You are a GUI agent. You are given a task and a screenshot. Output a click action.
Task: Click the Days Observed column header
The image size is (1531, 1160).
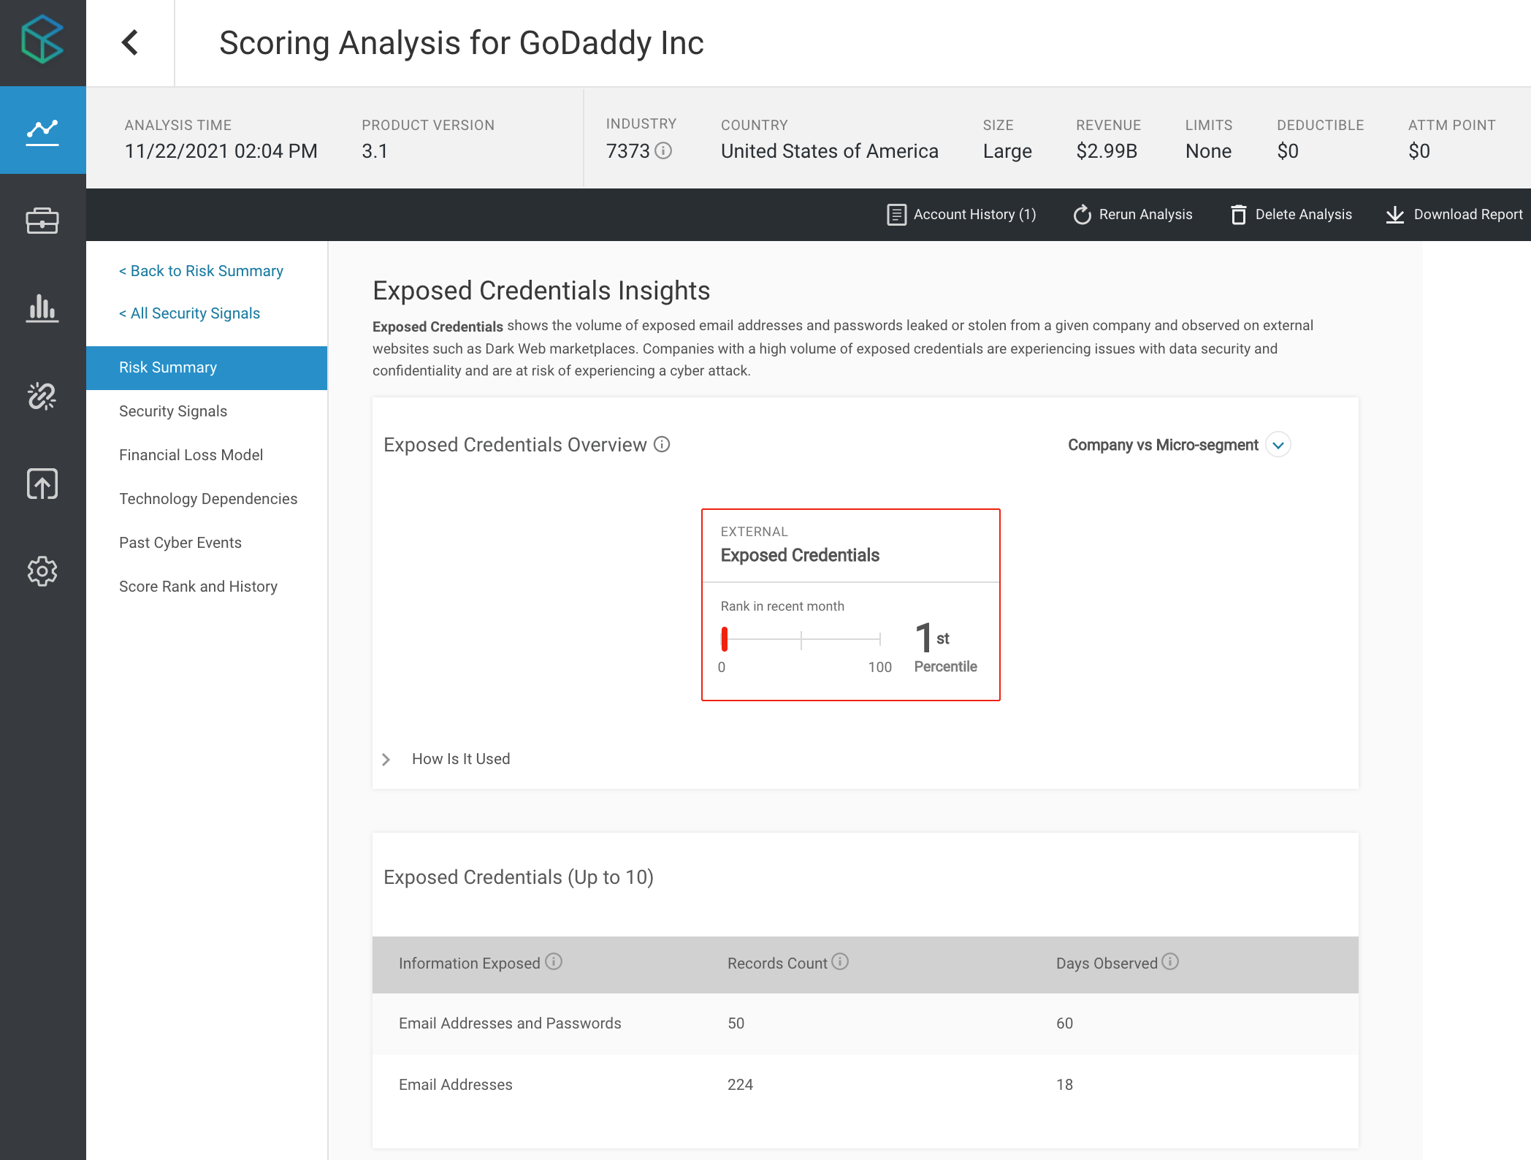(x=1107, y=964)
